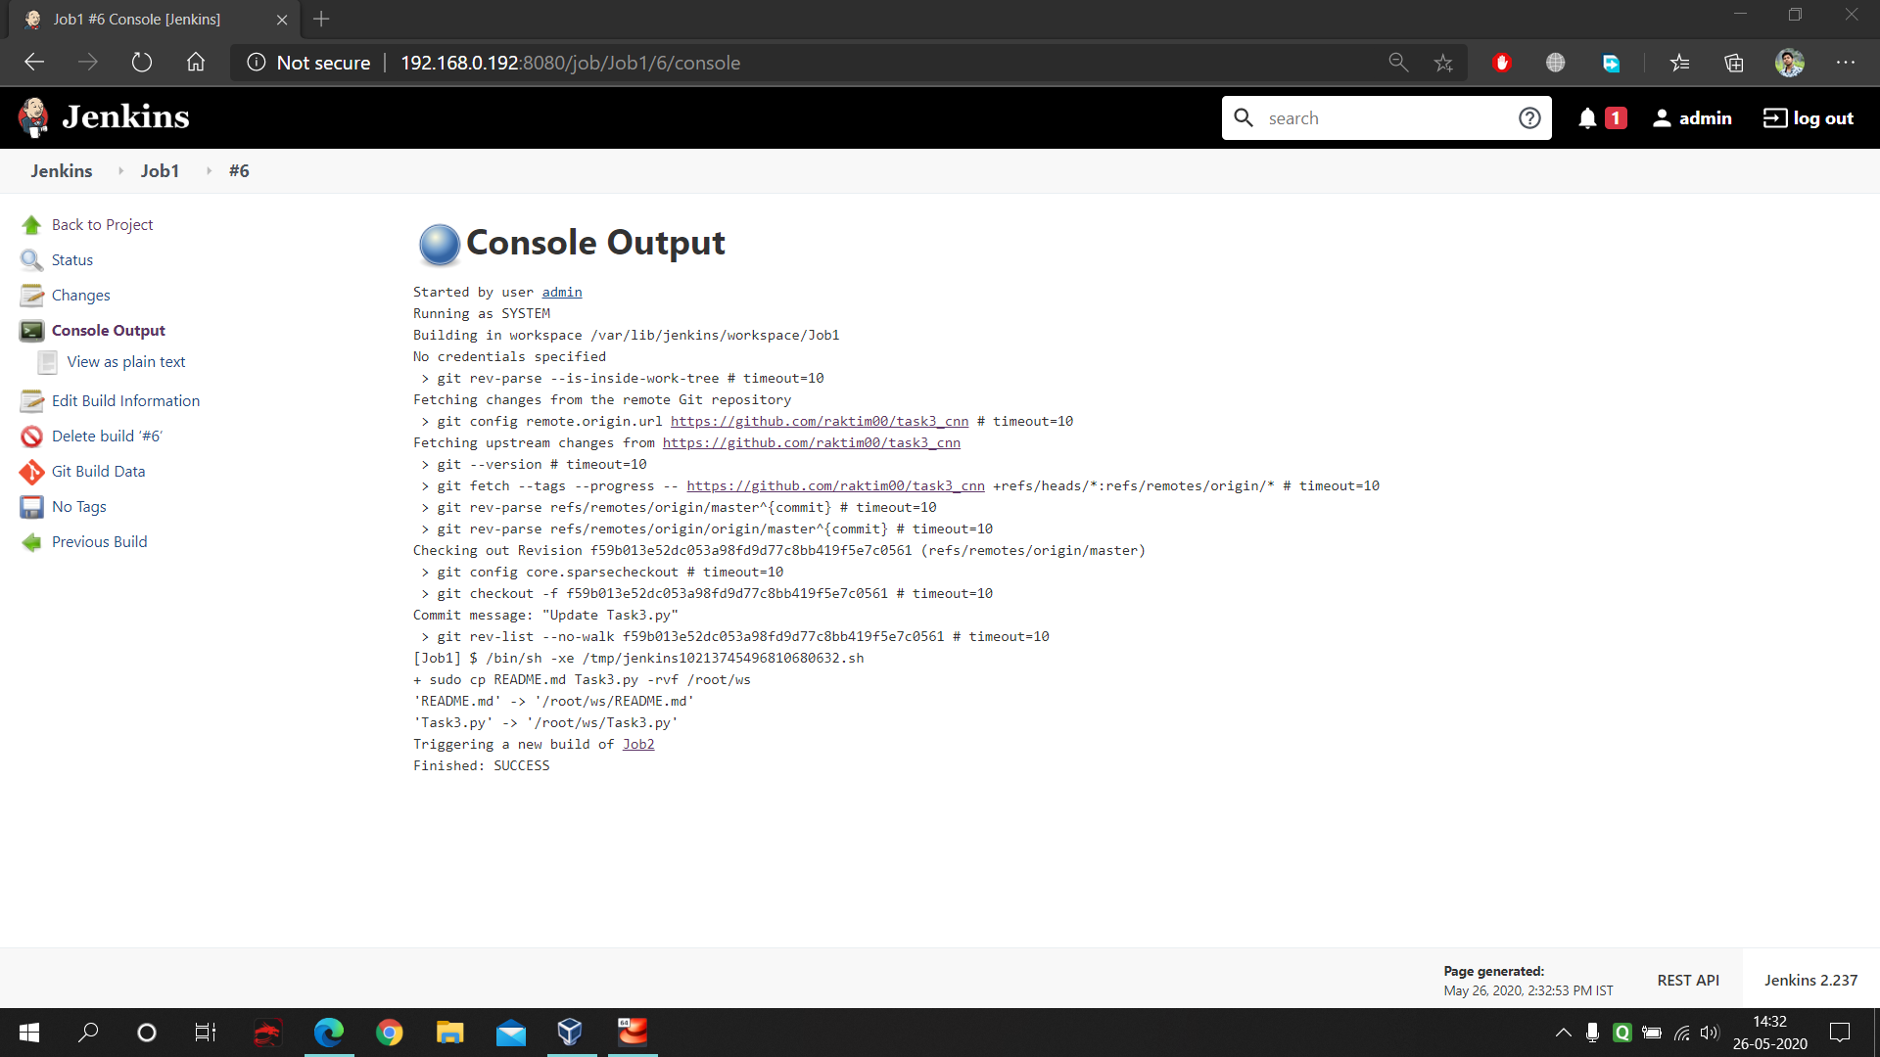Click the No Tags save icon
The image size is (1880, 1057).
point(31,507)
